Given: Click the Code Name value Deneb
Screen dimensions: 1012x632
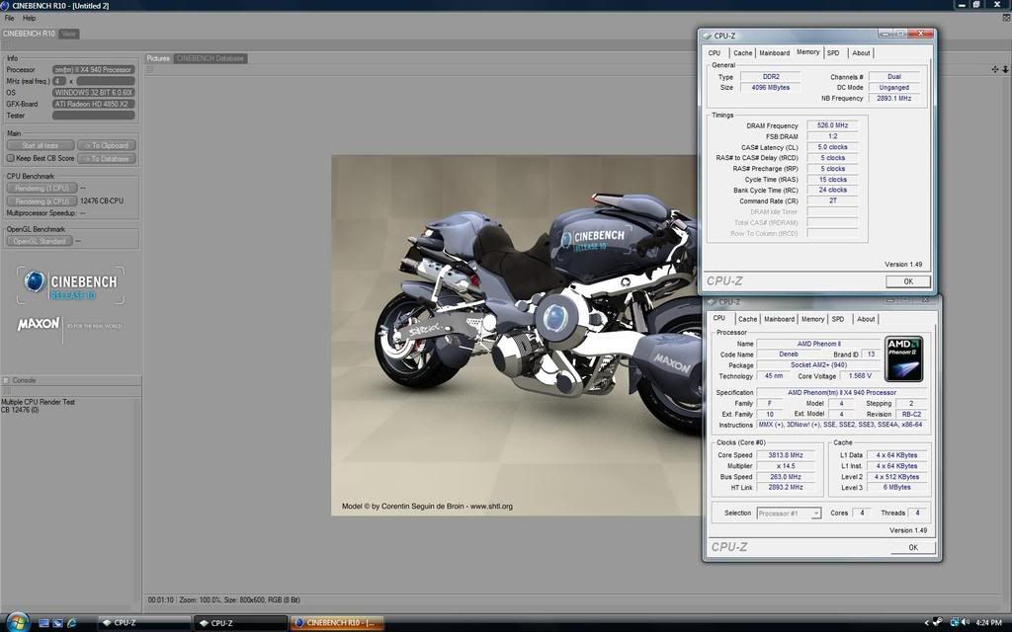Looking at the screenshot, I should [x=788, y=355].
